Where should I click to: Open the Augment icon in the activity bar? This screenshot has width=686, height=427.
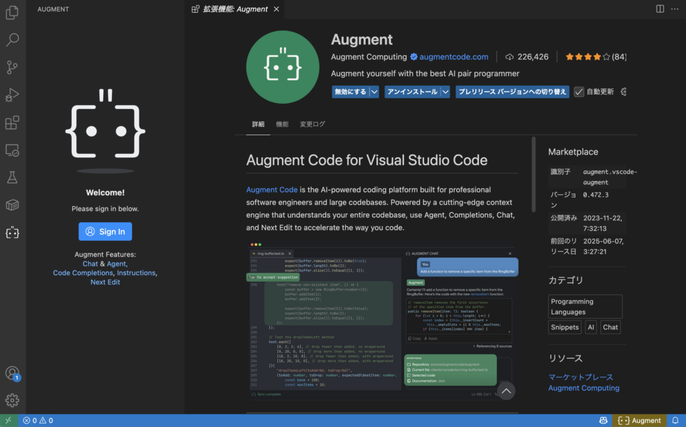[13, 232]
